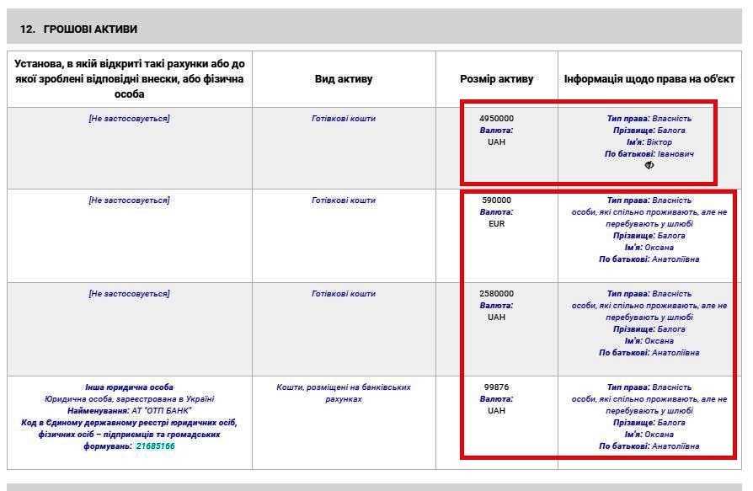753x491 pixels.
Task: Select the 2580000 UAH amount cell
Action: click(496, 305)
